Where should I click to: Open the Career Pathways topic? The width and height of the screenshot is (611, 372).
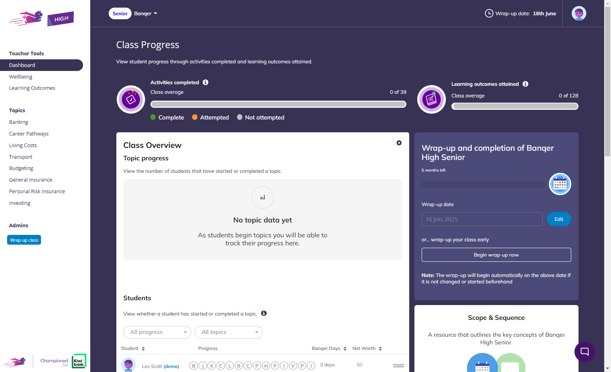point(29,134)
